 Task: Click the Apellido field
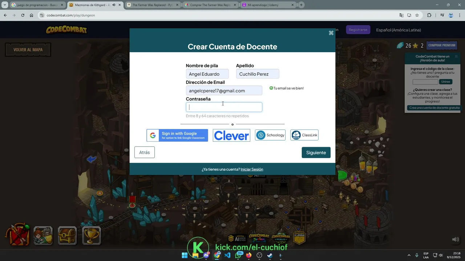point(258,74)
